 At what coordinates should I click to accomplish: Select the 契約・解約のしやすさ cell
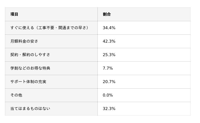point(30,55)
